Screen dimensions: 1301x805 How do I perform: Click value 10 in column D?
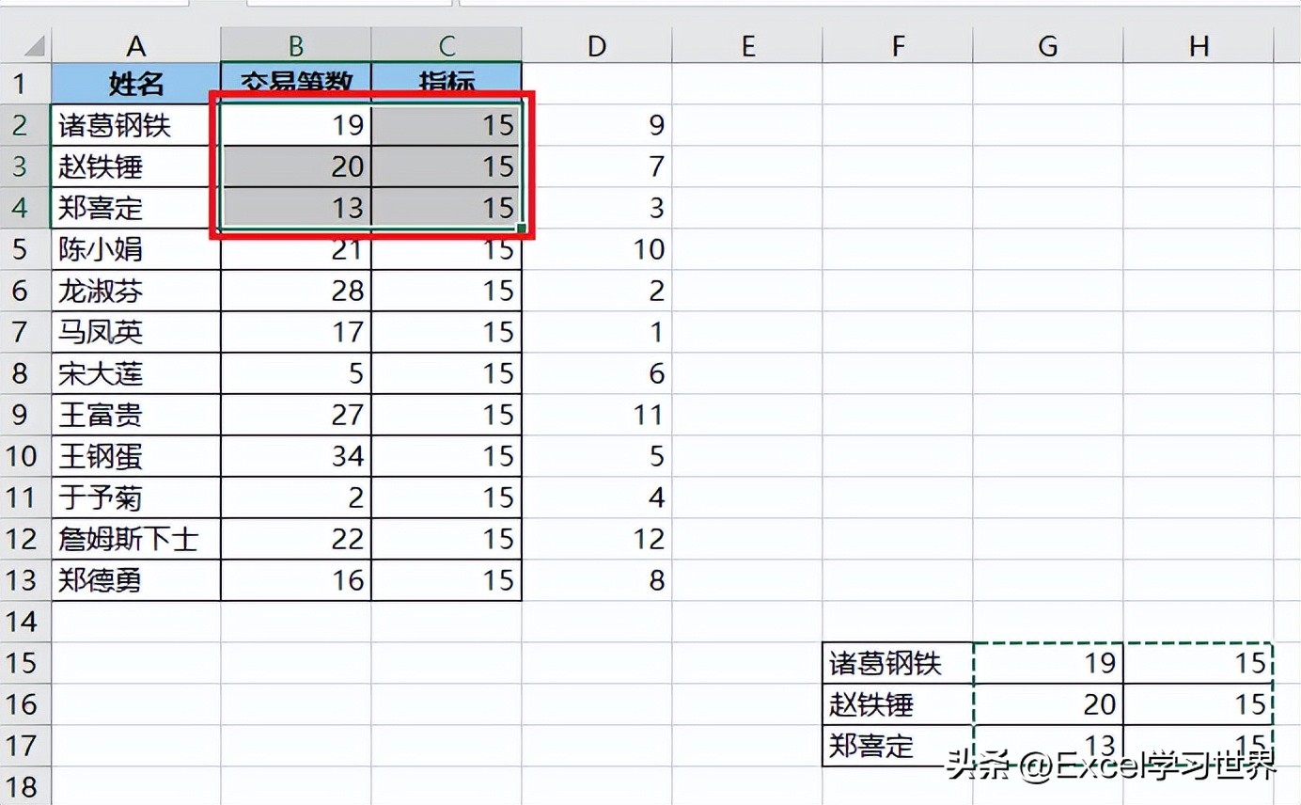click(597, 249)
